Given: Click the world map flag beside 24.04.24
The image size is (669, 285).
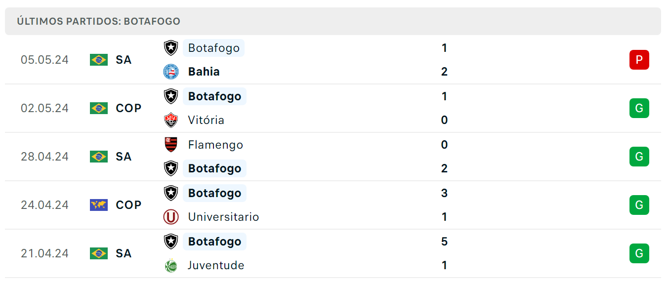Looking at the screenshot, I should 99,205.
